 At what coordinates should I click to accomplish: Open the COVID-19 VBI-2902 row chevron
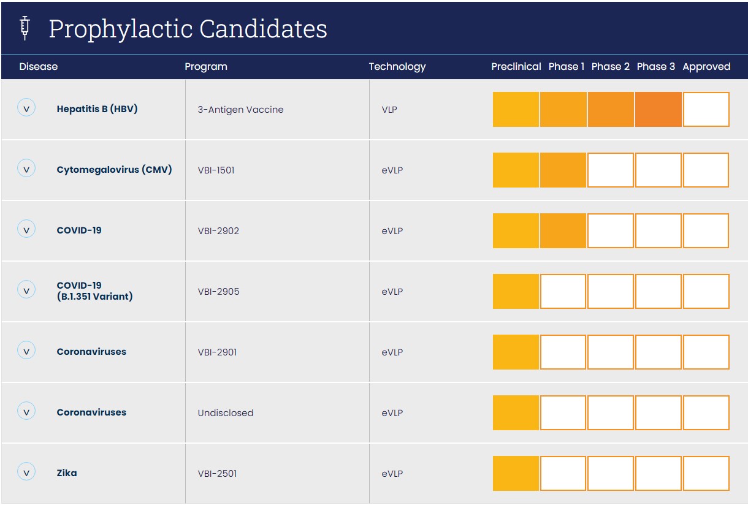click(x=26, y=230)
